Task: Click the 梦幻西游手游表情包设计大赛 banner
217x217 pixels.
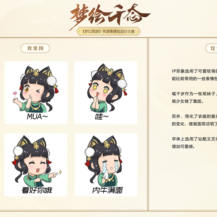Action: point(108,31)
